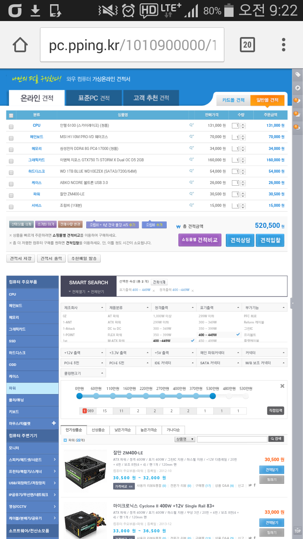Remove the 표기출력 400~449W filter tag

click(x=154, y=291)
